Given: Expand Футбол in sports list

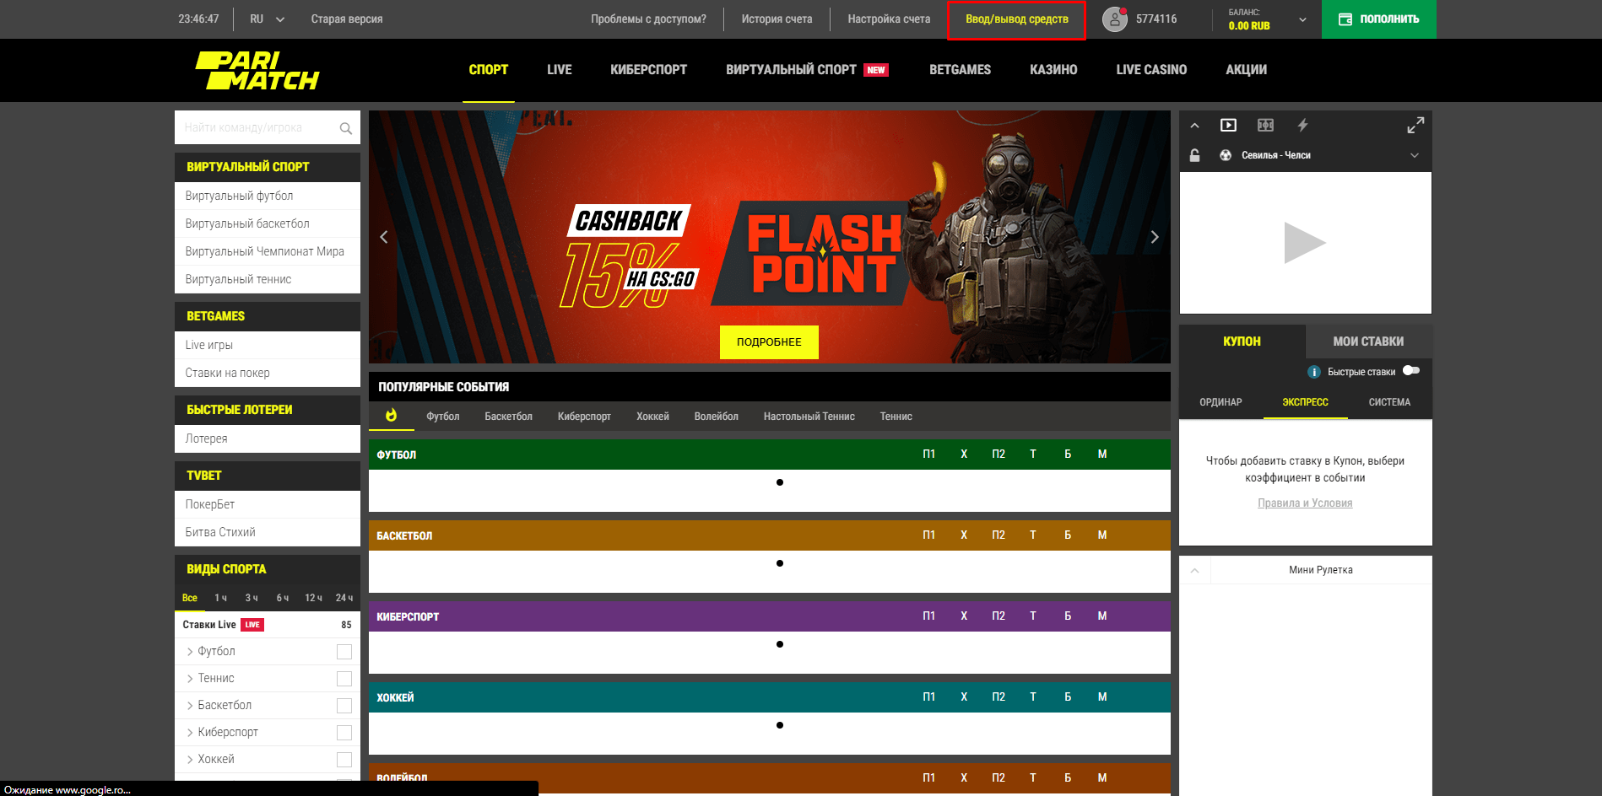Looking at the screenshot, I should [x=190, y=652].
